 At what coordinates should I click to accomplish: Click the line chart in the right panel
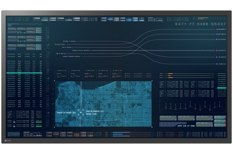pyautogui.click(x=193, y=106)
